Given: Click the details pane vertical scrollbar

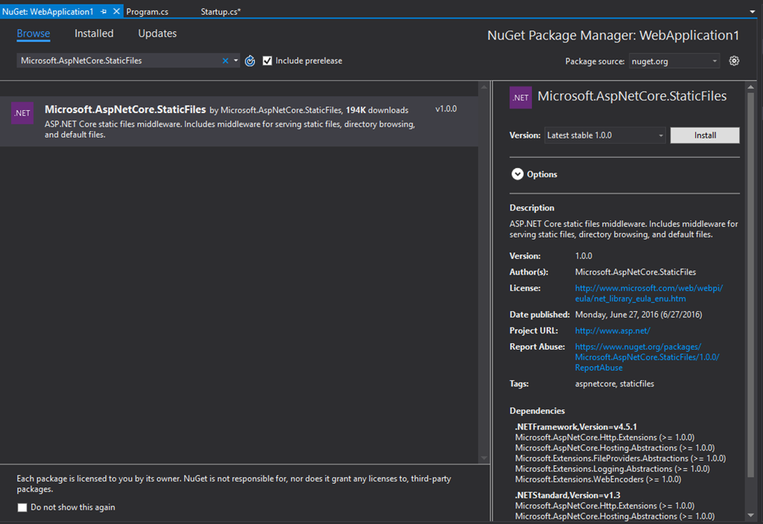Looking at the screenshot, I should 751,284.
